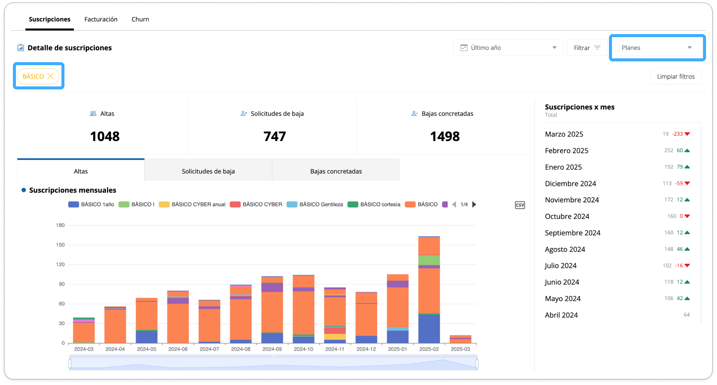This screenshot has width=717, height=385.
Task: Click the calendar icon in Último año
Action: 464,48
